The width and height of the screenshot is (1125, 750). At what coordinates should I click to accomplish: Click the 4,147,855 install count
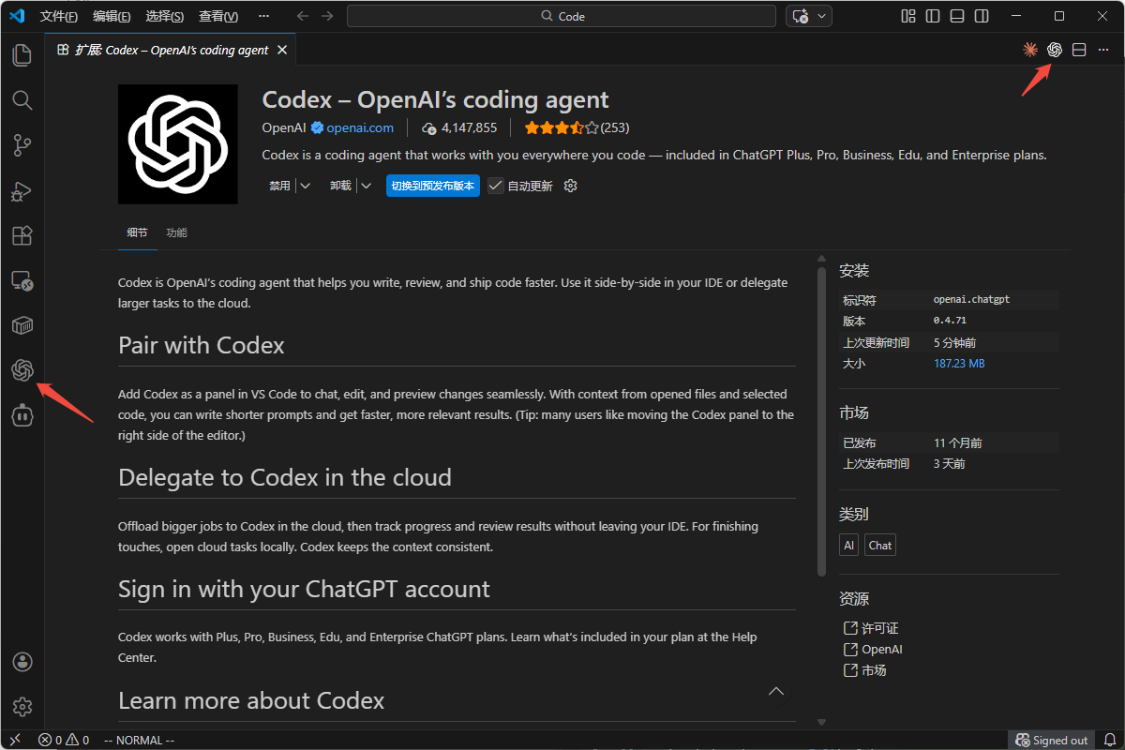click(459, 127)
